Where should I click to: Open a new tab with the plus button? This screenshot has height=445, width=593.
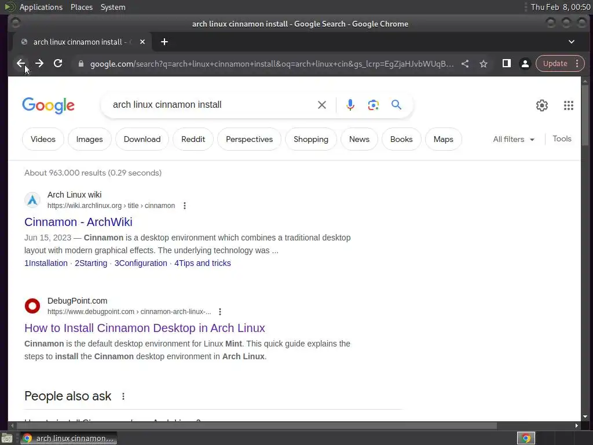pyautogui.click(x=164, y=42)
